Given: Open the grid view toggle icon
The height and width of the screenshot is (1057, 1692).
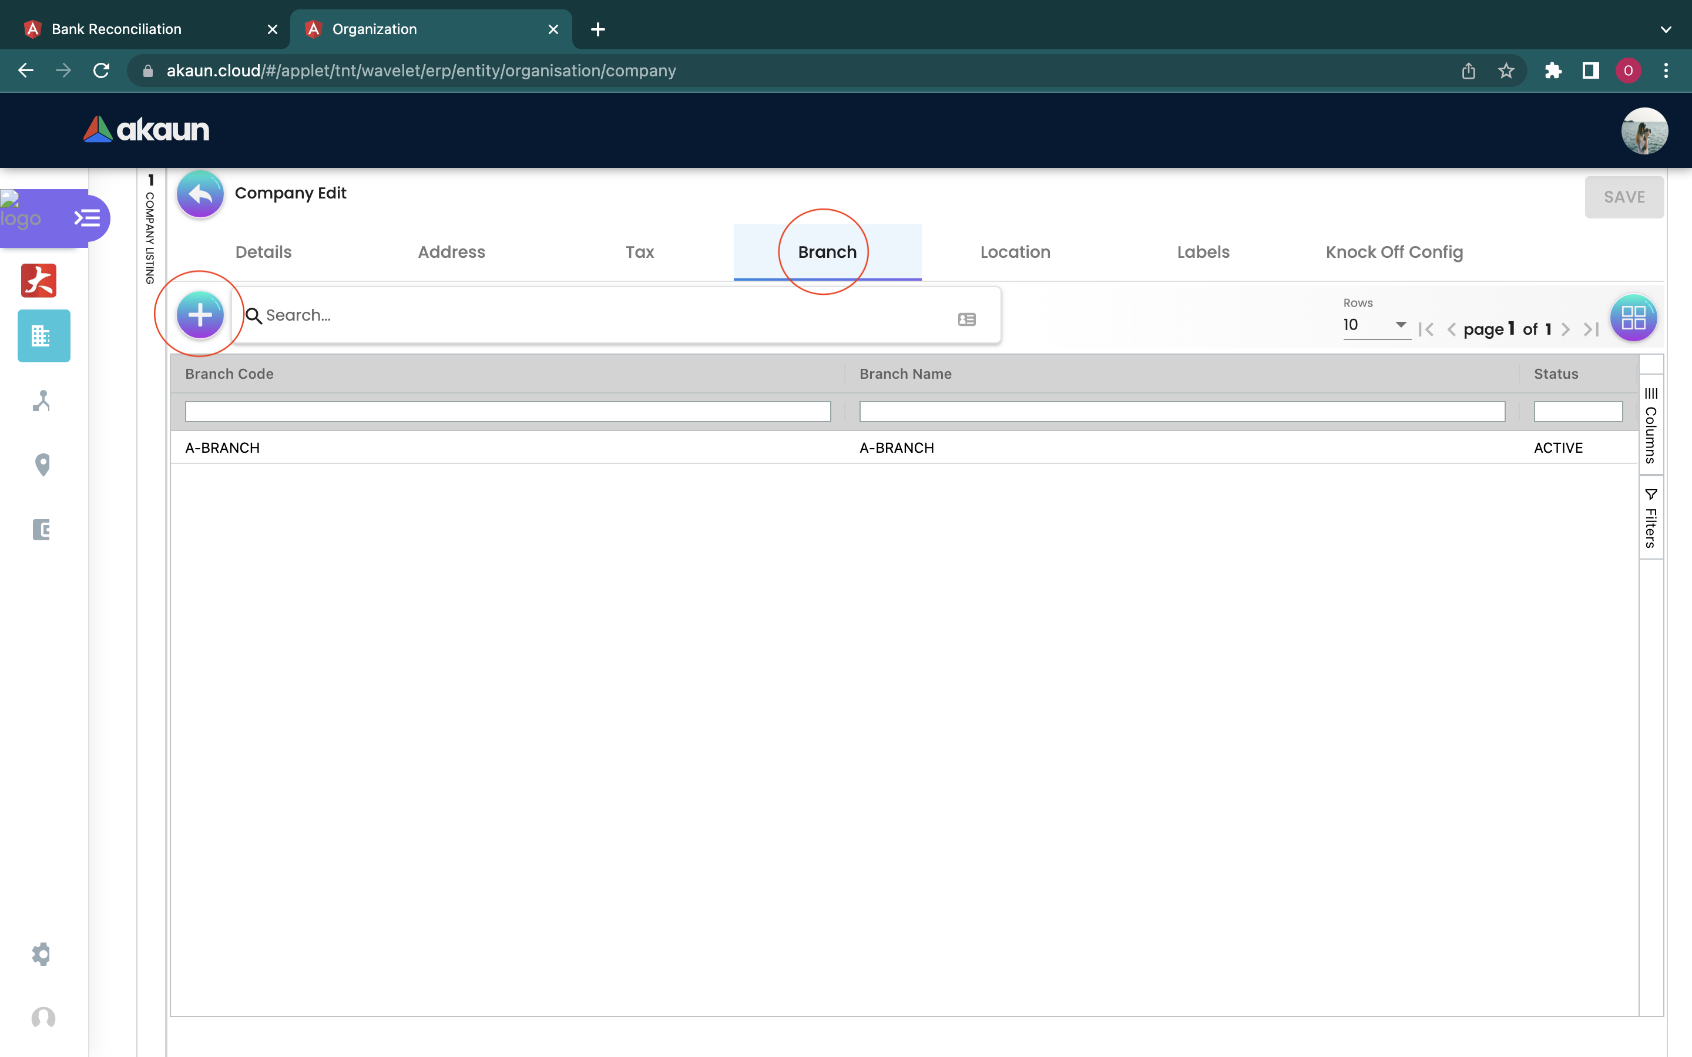Looking at the screenshot, I should (1633, 318).
